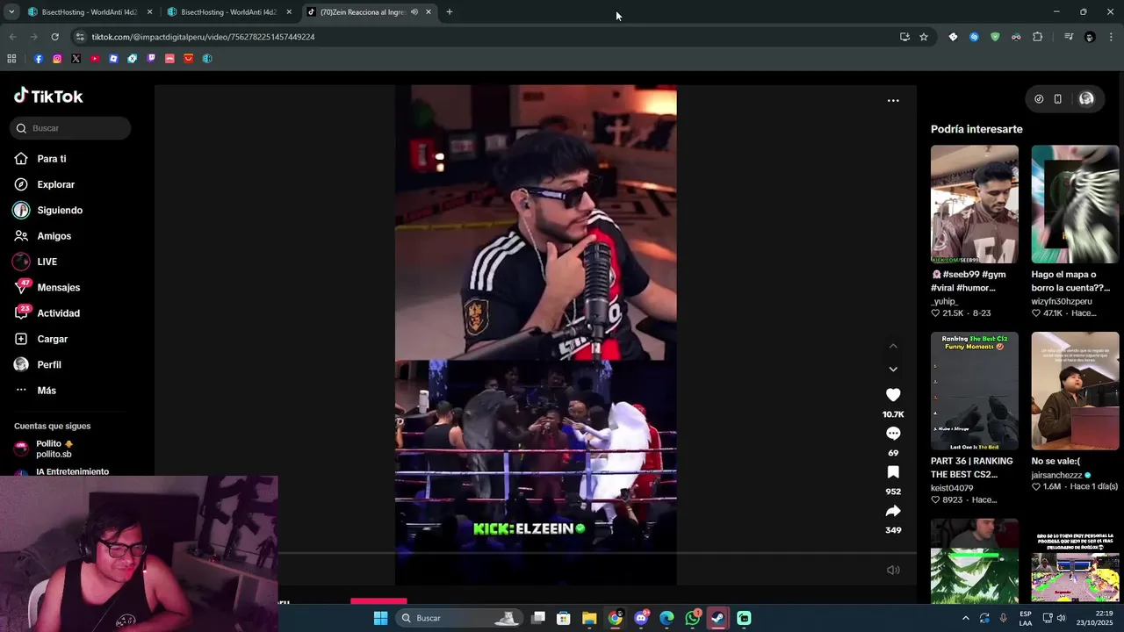Open Windows Start menu
Image resolution: width=1124 pixels, height=632 pixels.
coord(380,618)
